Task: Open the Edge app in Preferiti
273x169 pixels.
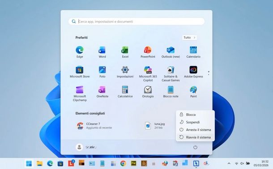Action: click(x=80, y=52)
